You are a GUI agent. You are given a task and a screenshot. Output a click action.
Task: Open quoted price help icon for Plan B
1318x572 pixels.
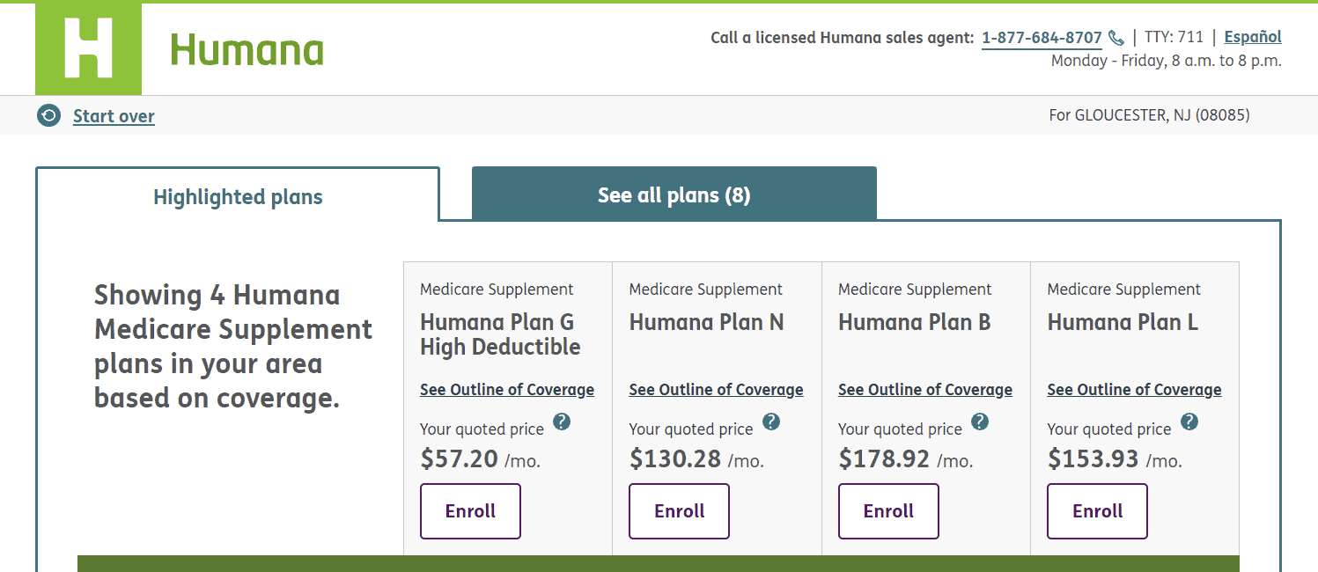[x=980, y=422]
